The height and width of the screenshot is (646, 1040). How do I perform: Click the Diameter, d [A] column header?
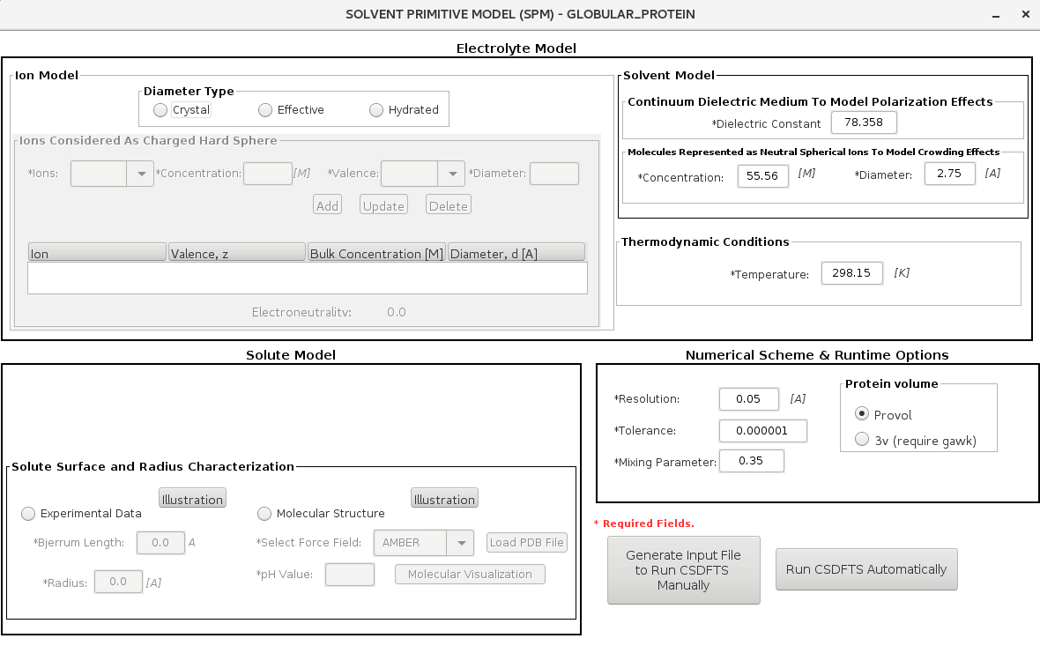tap(516, 253)
